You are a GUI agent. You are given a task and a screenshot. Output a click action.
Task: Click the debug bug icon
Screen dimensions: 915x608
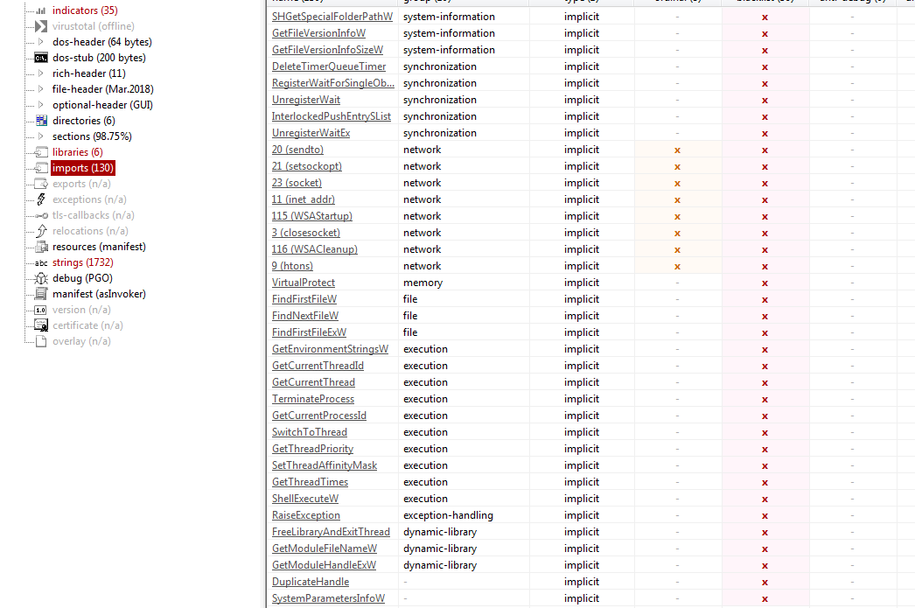click(41, 278)
